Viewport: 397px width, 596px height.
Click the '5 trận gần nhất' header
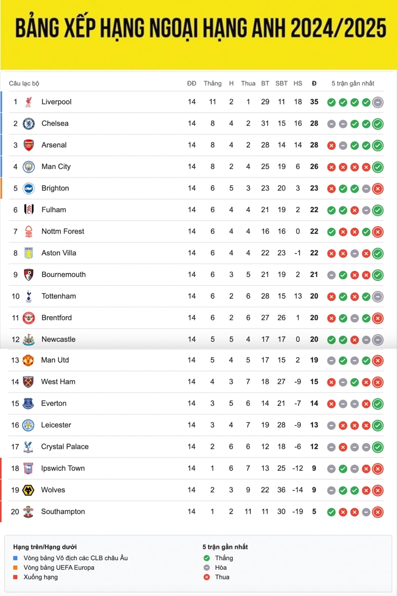[x=353, y=83]
